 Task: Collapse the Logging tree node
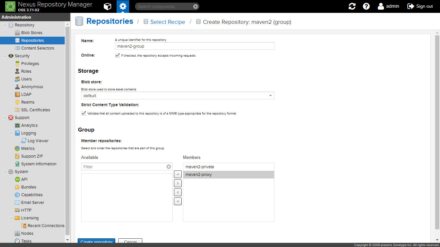[11, 133]
